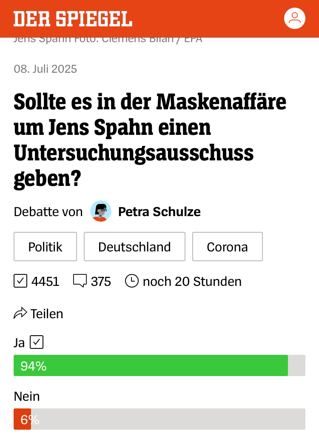Click the Ja option label
The width and height of the screenshot is (319, 445).
coord(20,342)
